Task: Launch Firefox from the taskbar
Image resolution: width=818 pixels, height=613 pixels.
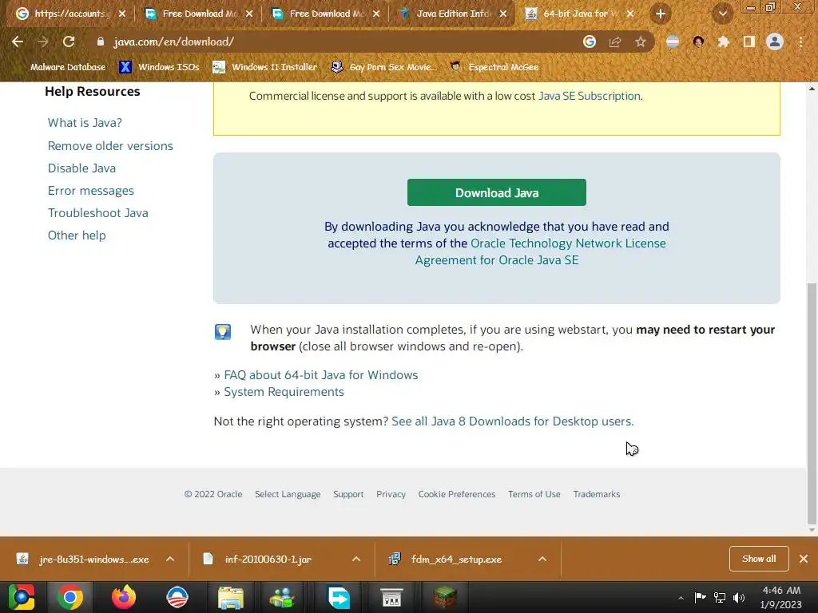Action: coord(124,597)
